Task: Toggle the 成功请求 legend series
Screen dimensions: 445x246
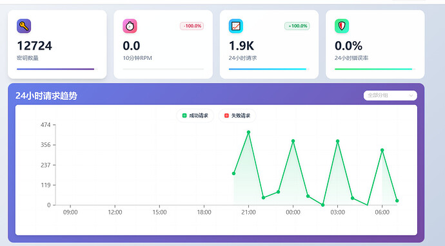Action: pyautogui.click(x=195, y=116)
